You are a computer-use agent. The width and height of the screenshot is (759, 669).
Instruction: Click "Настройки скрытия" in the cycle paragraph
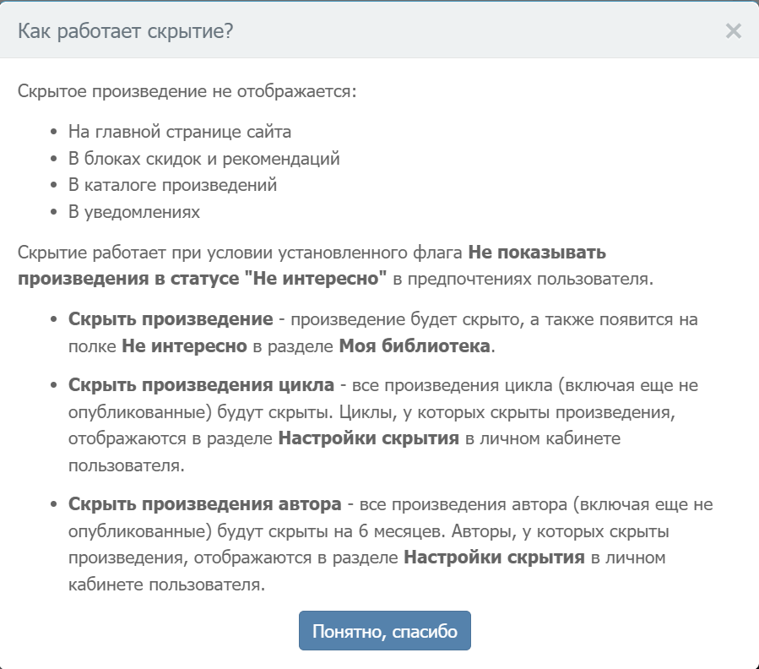(x=369, y=438)
